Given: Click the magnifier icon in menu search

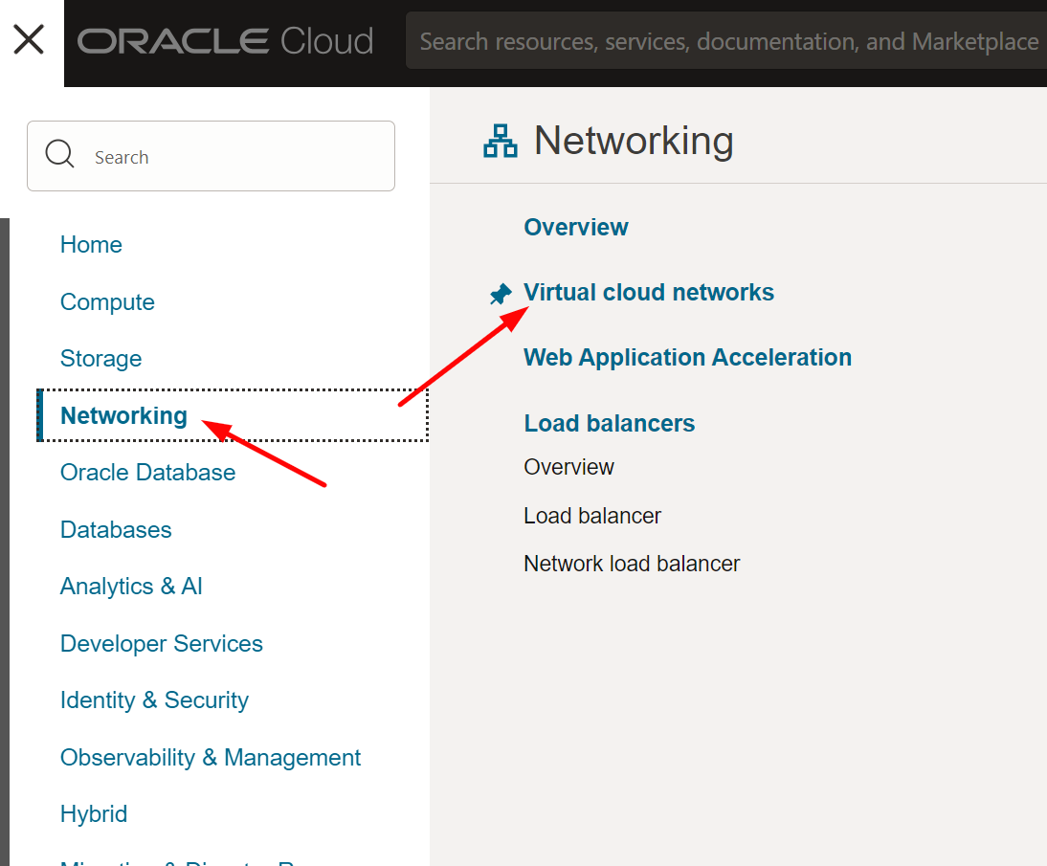Looking at the screenshot, I should tap(59, 154).
